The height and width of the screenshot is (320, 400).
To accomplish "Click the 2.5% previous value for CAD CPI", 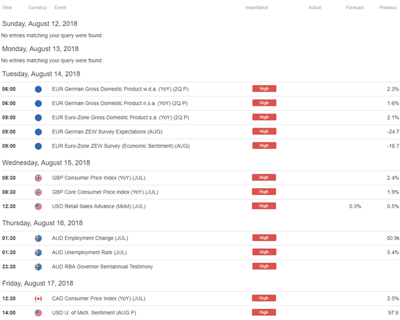I will tap(393, 299).
